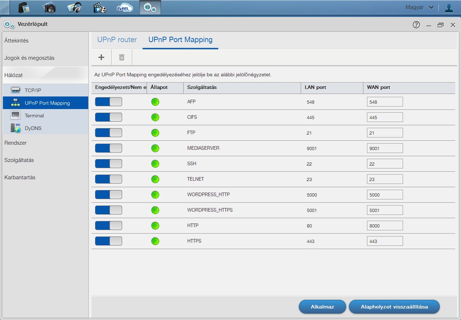Edit the WAN port field for TELNET
The image size is (461, 320).
[x=385, y=179]
